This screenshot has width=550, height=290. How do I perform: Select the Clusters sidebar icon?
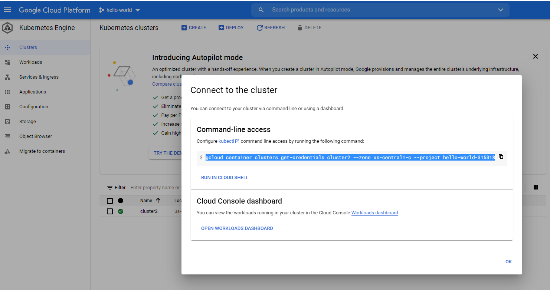point(7,47)
